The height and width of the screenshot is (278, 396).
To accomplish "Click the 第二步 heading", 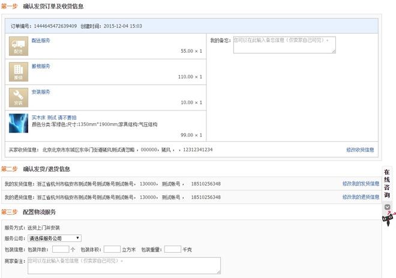I will [35, 169].
